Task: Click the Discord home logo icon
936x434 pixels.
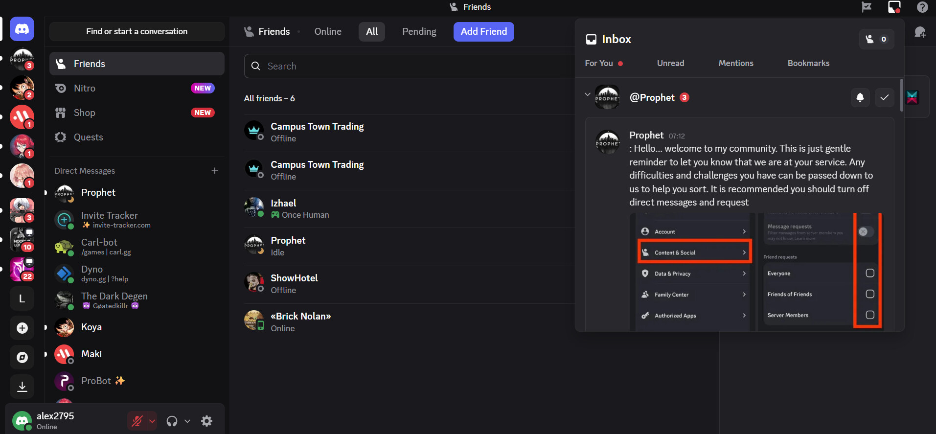Action: [22, 29]
